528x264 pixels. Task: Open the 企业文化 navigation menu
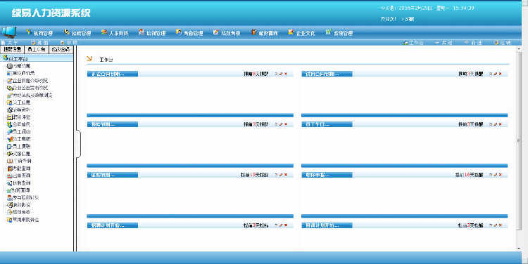click(x=301, y=32)
